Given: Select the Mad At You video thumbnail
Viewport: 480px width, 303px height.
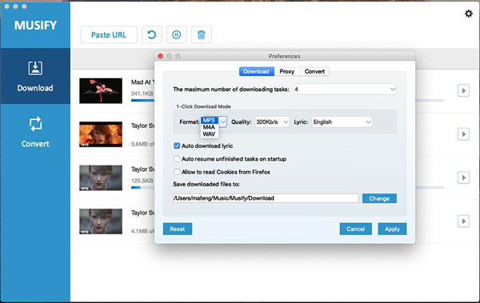Looking at the screenshot, I should 101,90.
